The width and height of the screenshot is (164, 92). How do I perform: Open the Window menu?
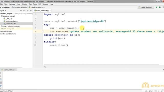click(x=45, y=4)
